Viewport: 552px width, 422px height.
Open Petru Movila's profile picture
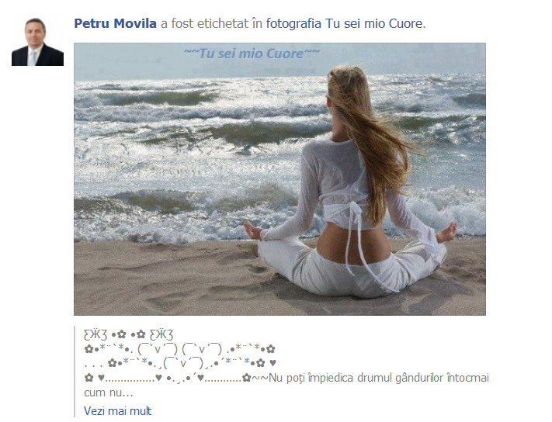[x=38, y=40]
